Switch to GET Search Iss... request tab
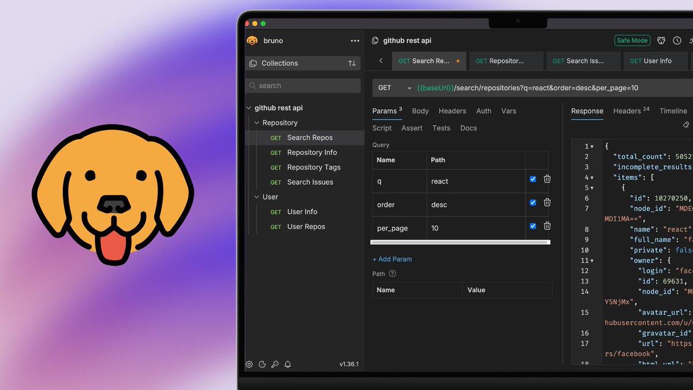The height and width of the screenshot is (390, 693). pos(583,61)
